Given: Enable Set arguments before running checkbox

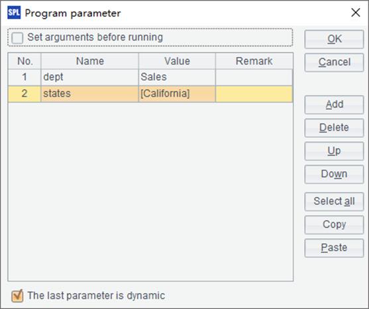Looking at the screenshot, I should pyautogui.click(x=17, y=38).
